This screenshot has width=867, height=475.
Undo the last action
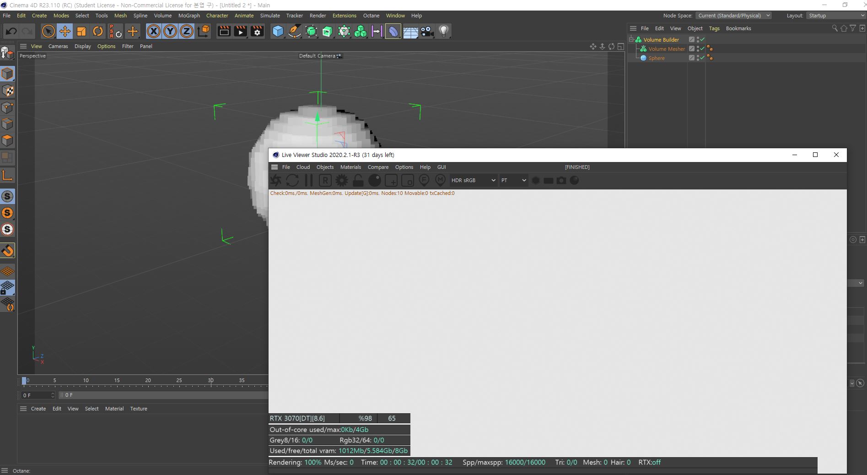(x=11, y=31)
